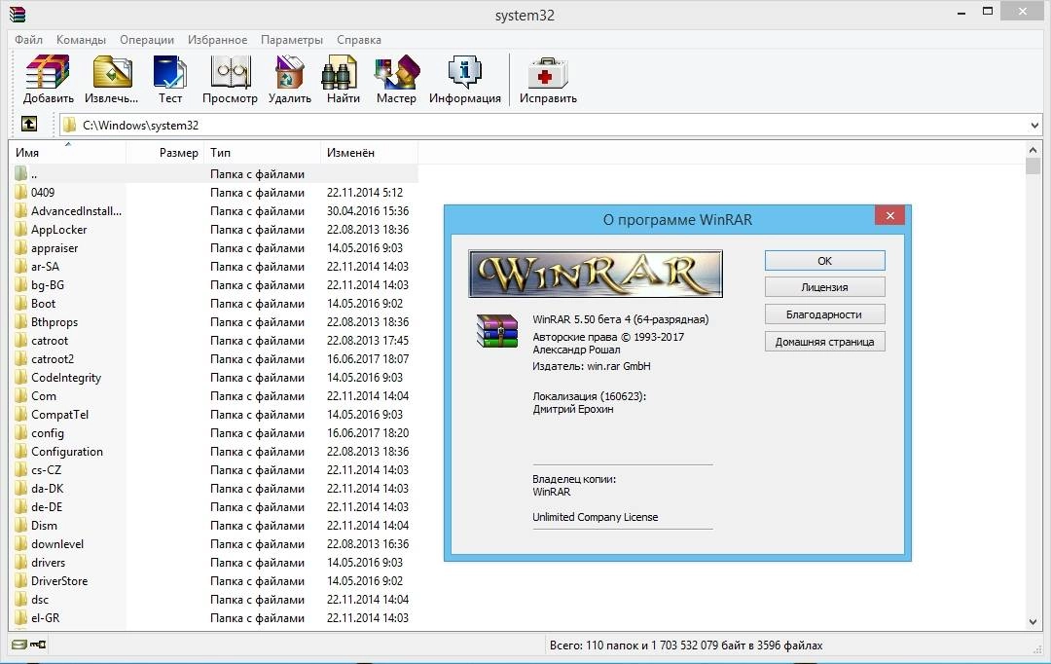The height and width of the screenshot is (664, 1051).
Task: Launch the Мастер (Wizard) tool
Action: coord(396,72)
